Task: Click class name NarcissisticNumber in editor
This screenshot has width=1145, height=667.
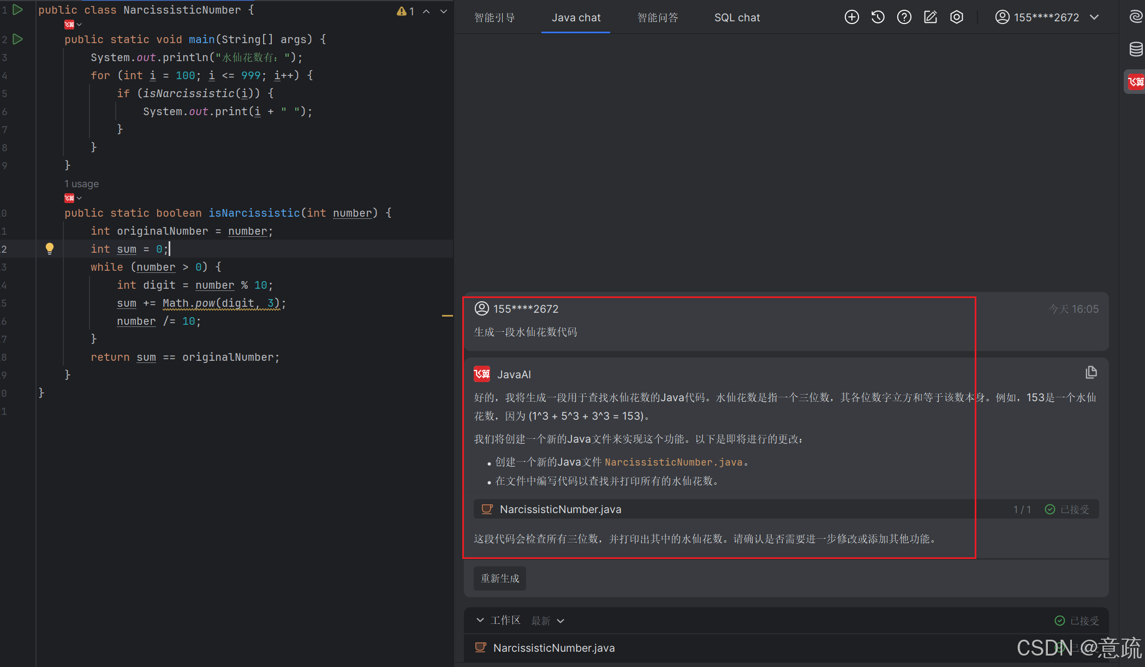Action: pyautogui.click(x=182, y=10)
